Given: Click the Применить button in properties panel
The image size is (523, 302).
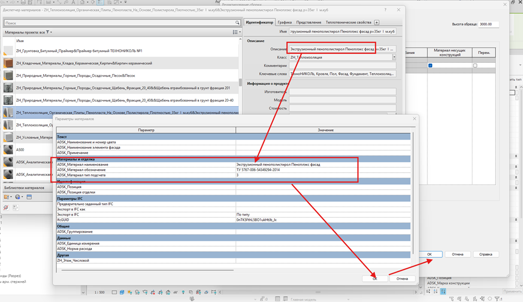Looking at the screenshot, I should [512, 291].
